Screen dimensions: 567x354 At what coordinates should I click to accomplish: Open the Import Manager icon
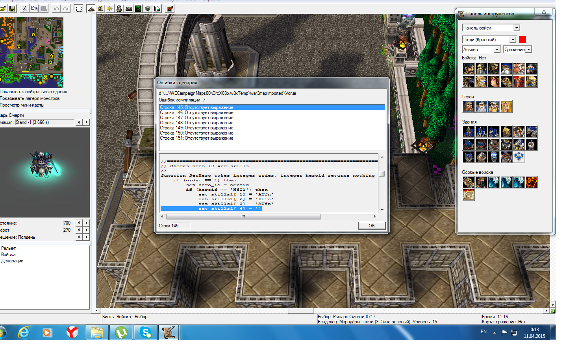157,9
